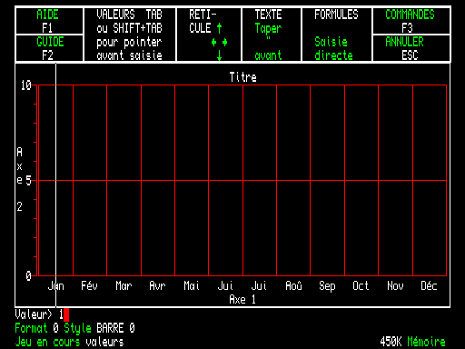Click the '450K Mémoire' indicator
Screen dimensions: 465x349
(413, 342)
